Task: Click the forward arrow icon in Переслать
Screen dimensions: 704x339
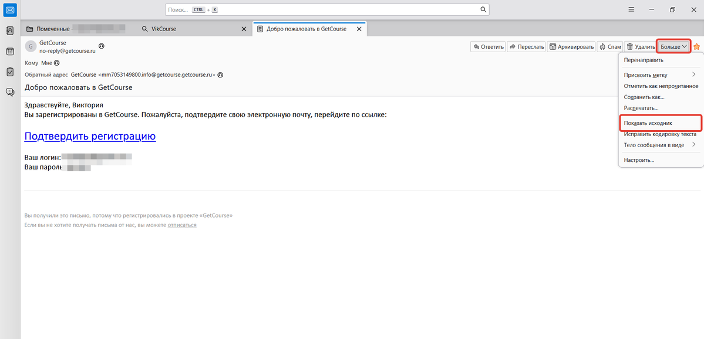Action: (512, 47)
